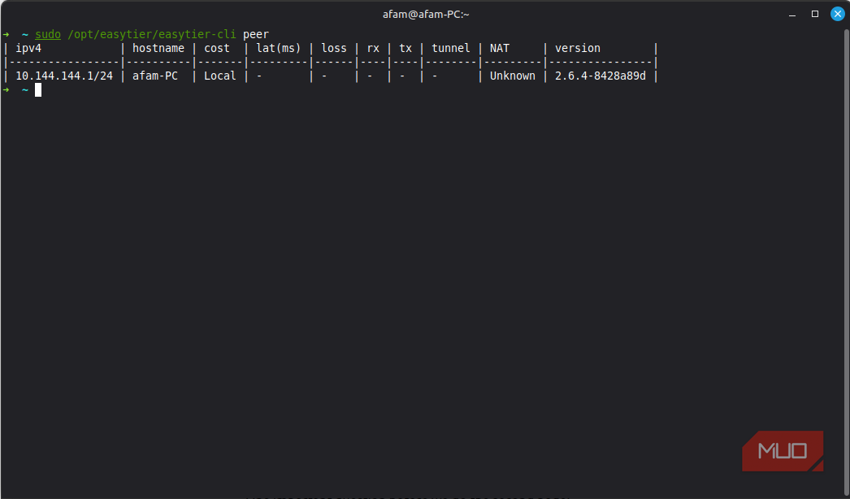The image size is (850, 499).
Task: Maximize the terminal window
Action: [x=815, y=14]
